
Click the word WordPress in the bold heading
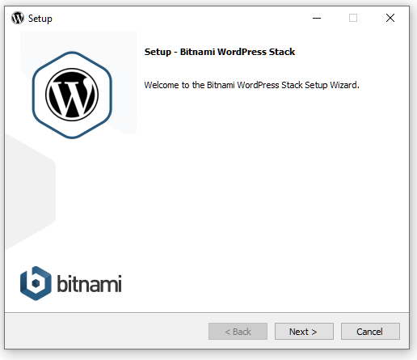click(242, 52)
